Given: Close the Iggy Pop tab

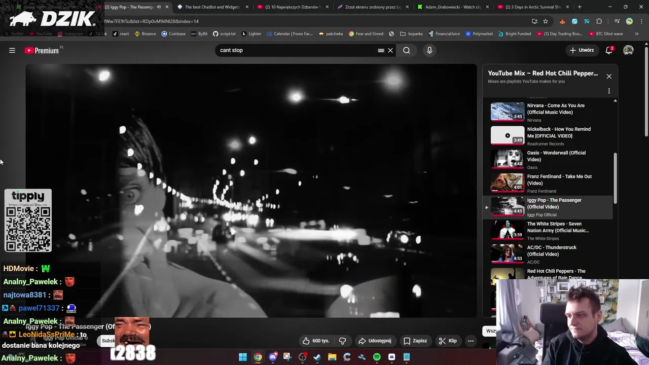Looking at the screenshot, I should 167,7.
